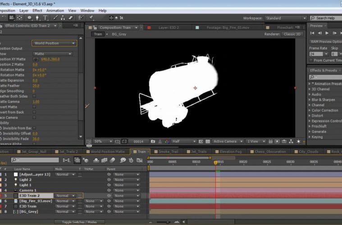
Task: Select the Pen tool in the toolbar
Action: click(x=38, y=18)
